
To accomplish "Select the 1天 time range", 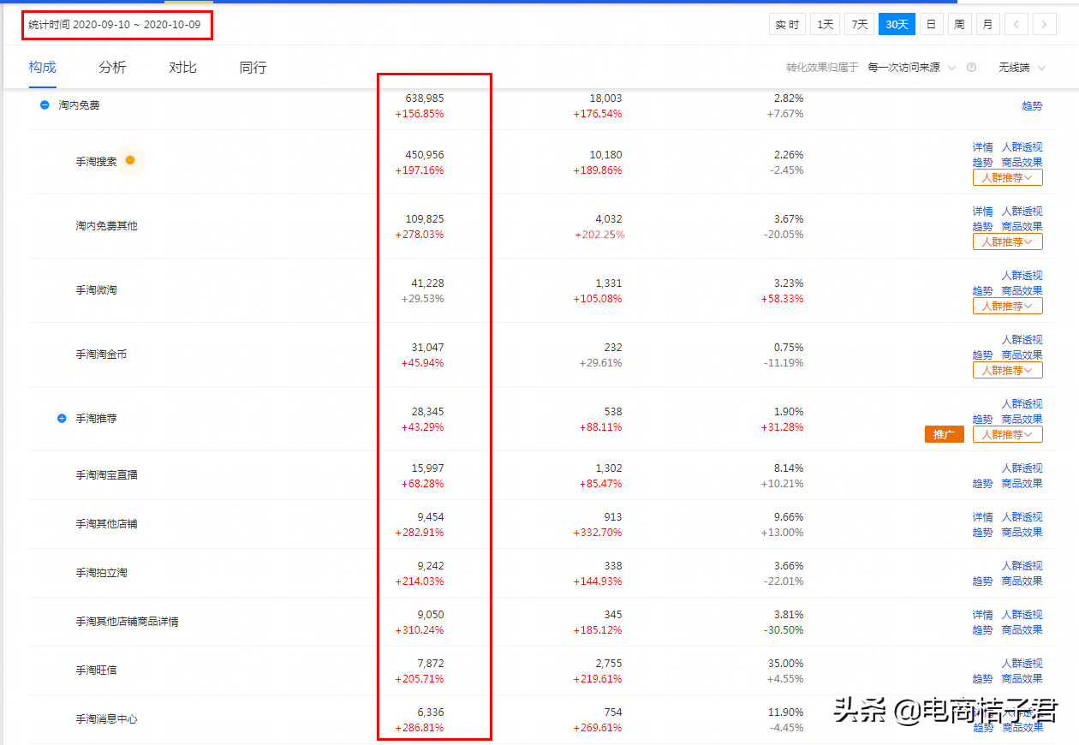I will (x=824, y=23).
